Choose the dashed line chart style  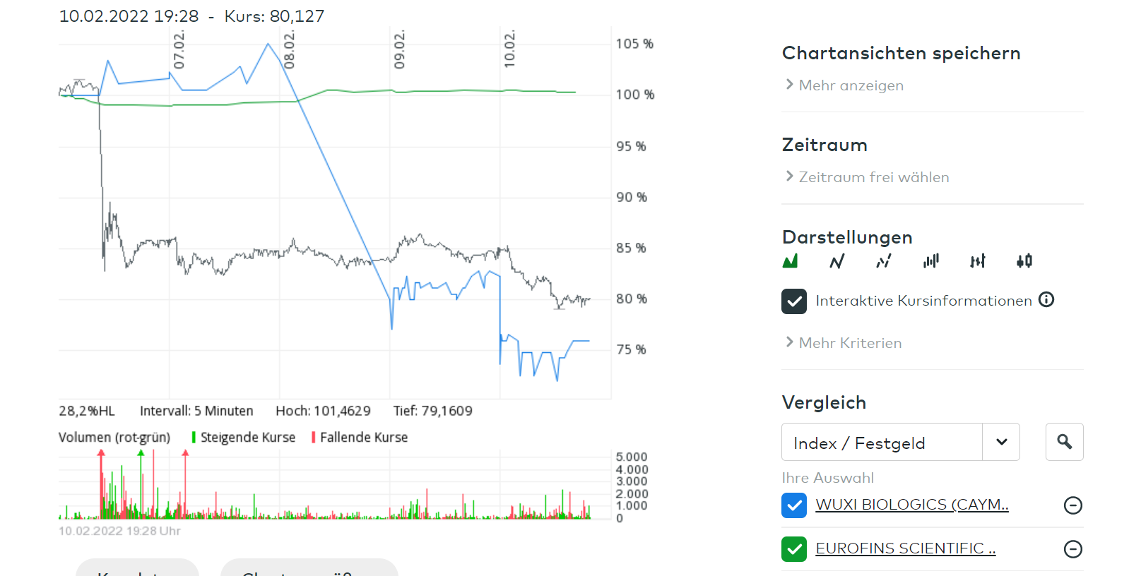[x=884, y=261]
